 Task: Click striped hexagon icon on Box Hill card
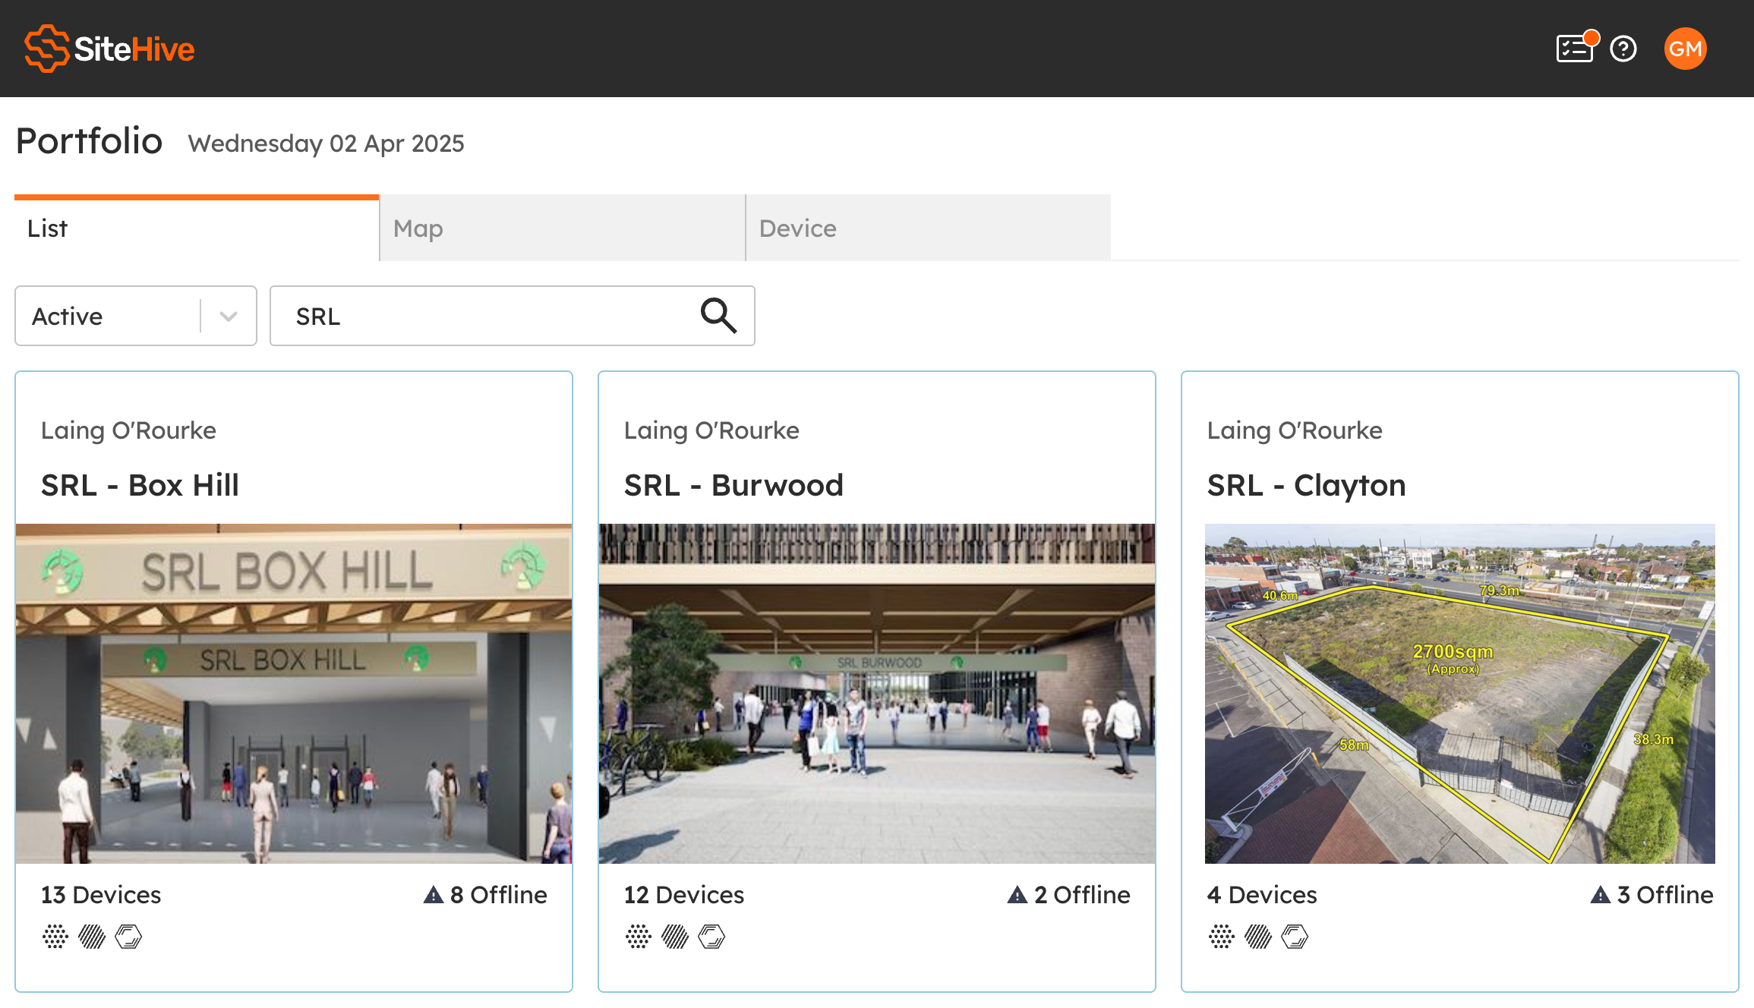[92, 936]
